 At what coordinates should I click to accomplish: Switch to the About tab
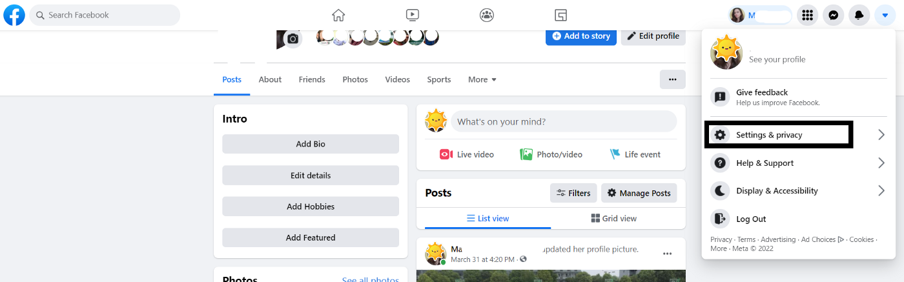[270, 79]
